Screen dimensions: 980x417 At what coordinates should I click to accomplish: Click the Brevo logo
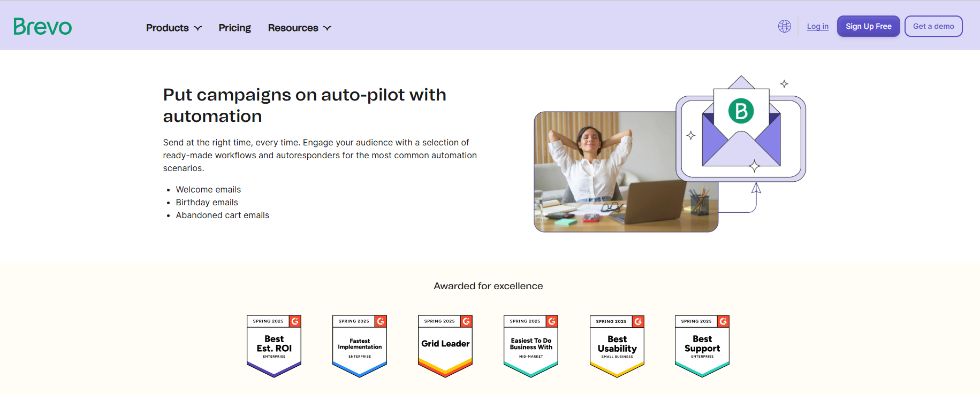coord(43,26)
